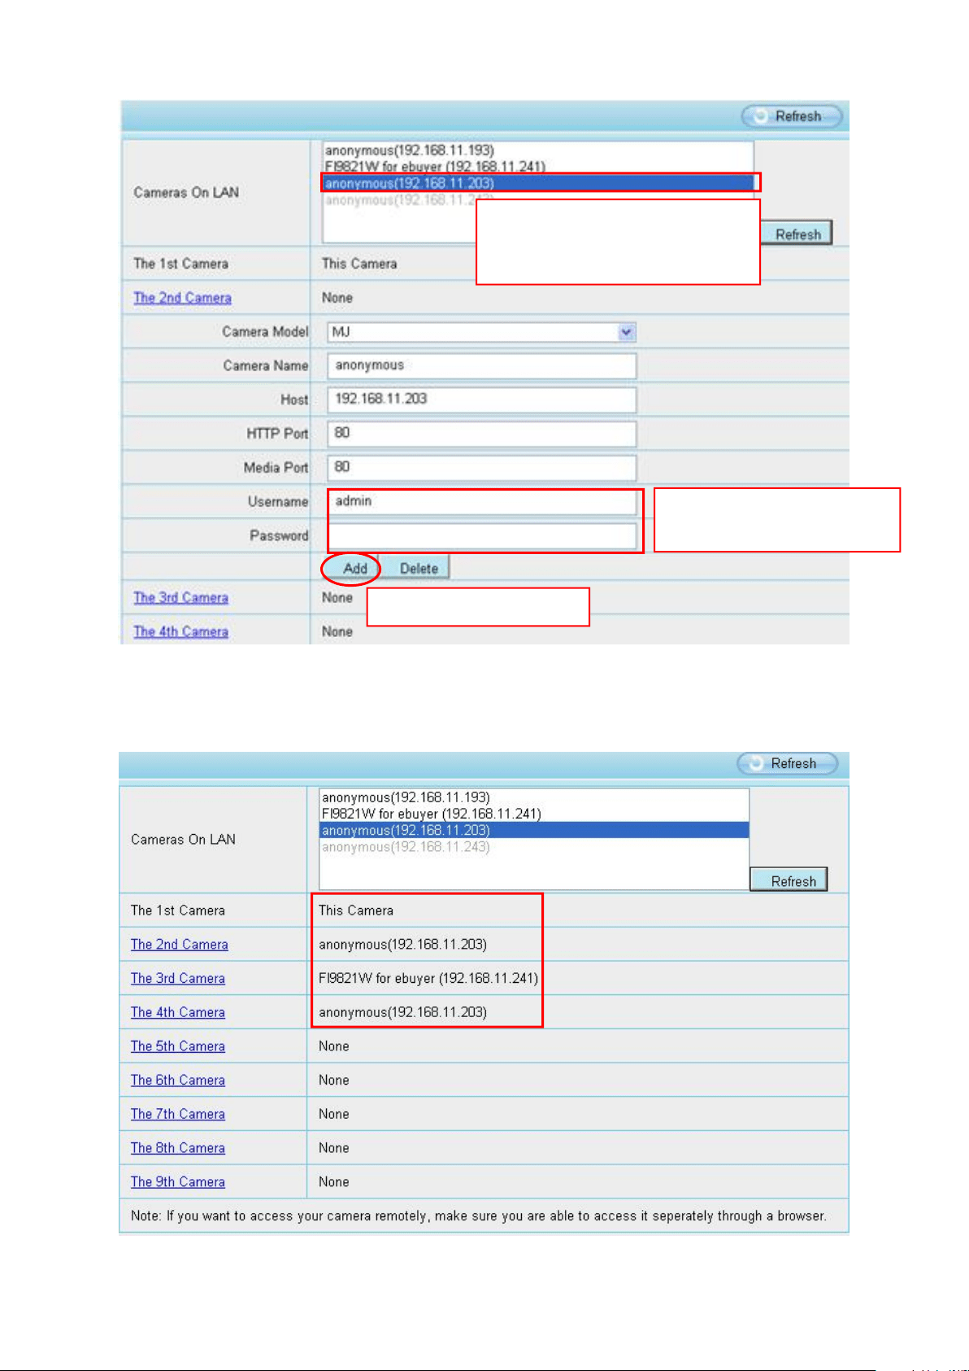The height and width of the screenshot is (1371, 969).
Task: Open The 9th Camera link
Action: point(178,1182)
